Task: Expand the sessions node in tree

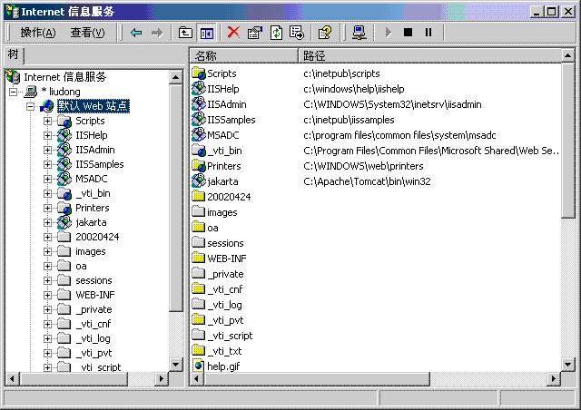Action: coord(47,280)
